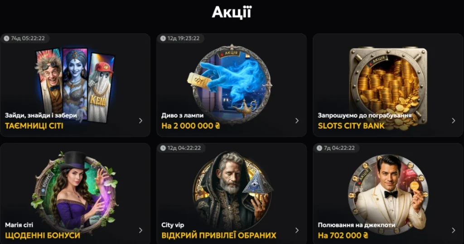Select the vault full of gold coins image
The height and width of the screenshot is (244, 464).
[x=388, y=86]
